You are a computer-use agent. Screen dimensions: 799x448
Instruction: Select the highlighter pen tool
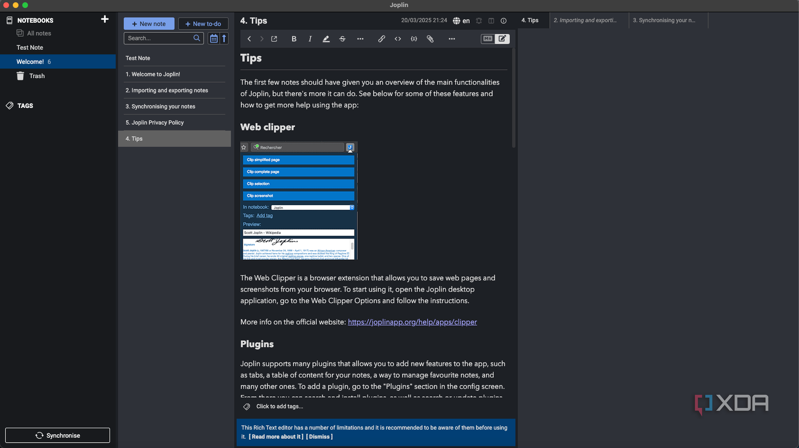326,39
